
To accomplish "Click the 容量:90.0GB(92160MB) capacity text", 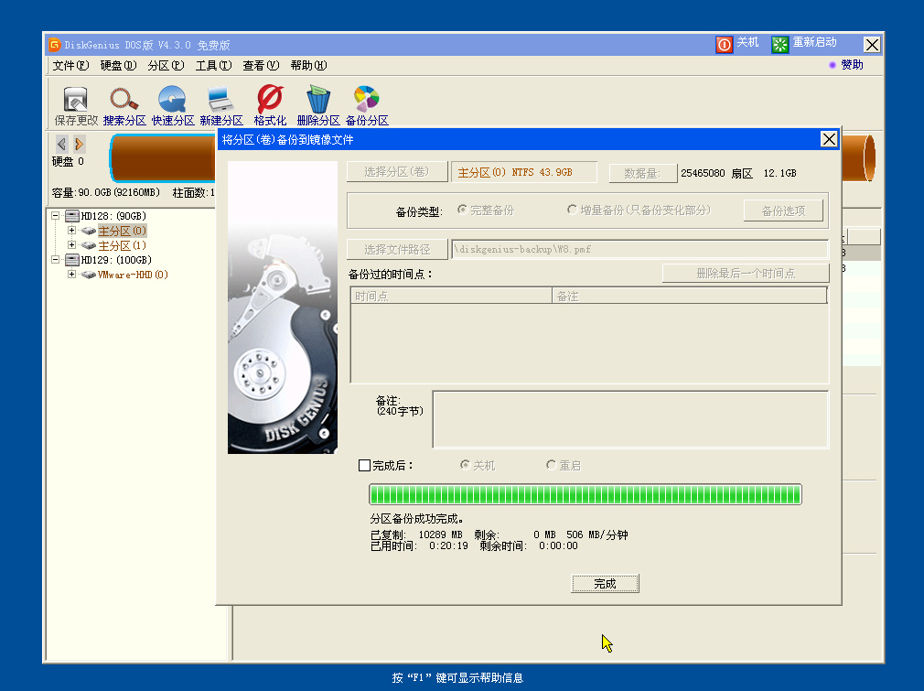I will 105,193.
